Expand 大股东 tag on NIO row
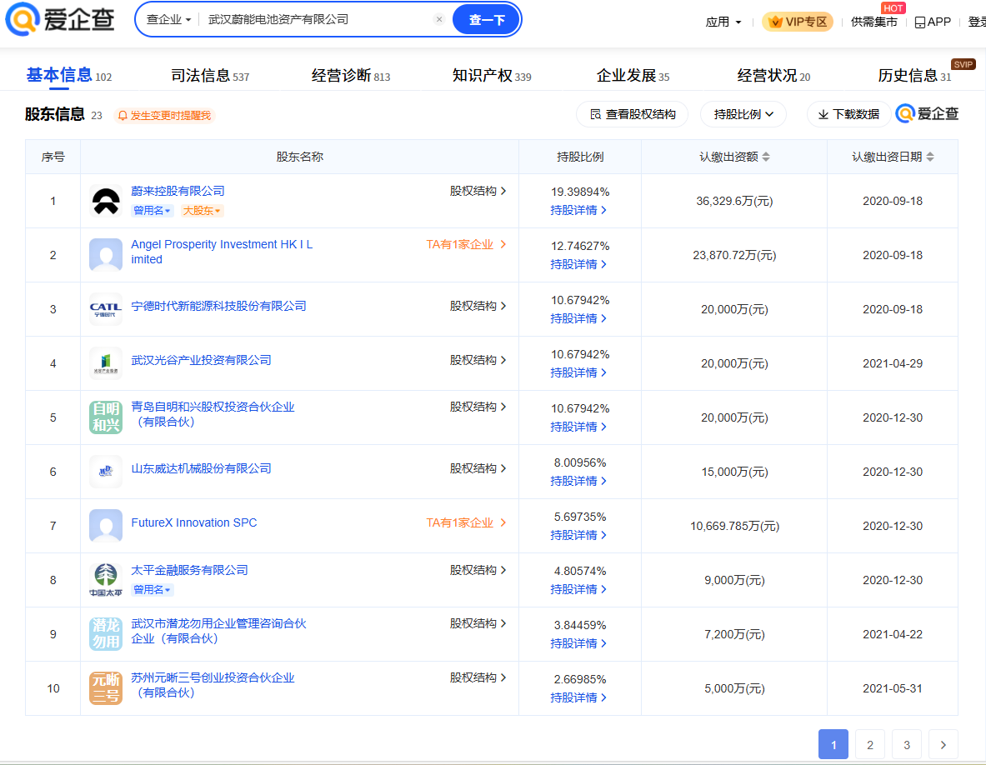The image size is (986, 765). click(x=203, y=212)
